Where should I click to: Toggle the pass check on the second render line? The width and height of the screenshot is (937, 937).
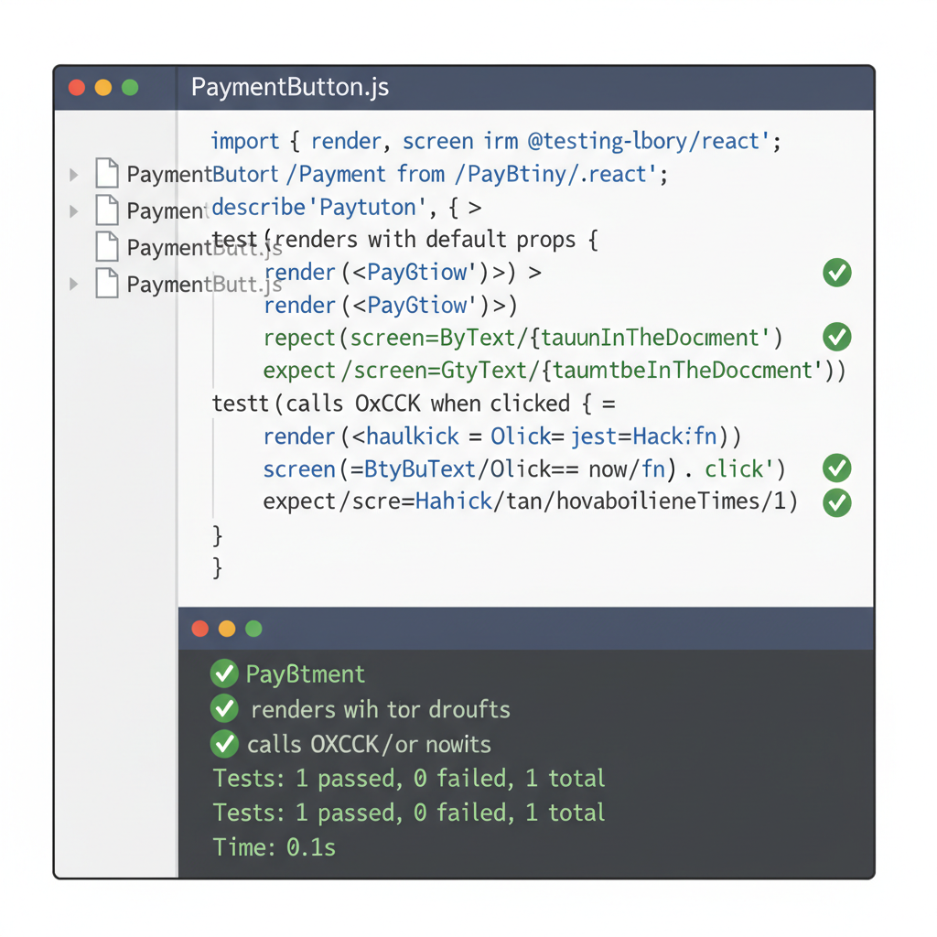click(x=836, y=305)
